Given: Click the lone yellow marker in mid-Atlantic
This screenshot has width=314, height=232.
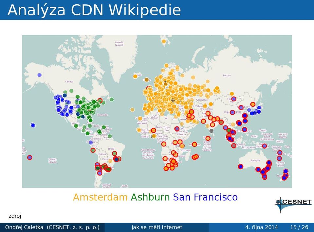Looking at the screenshot, I should click(x=132, y=109).
